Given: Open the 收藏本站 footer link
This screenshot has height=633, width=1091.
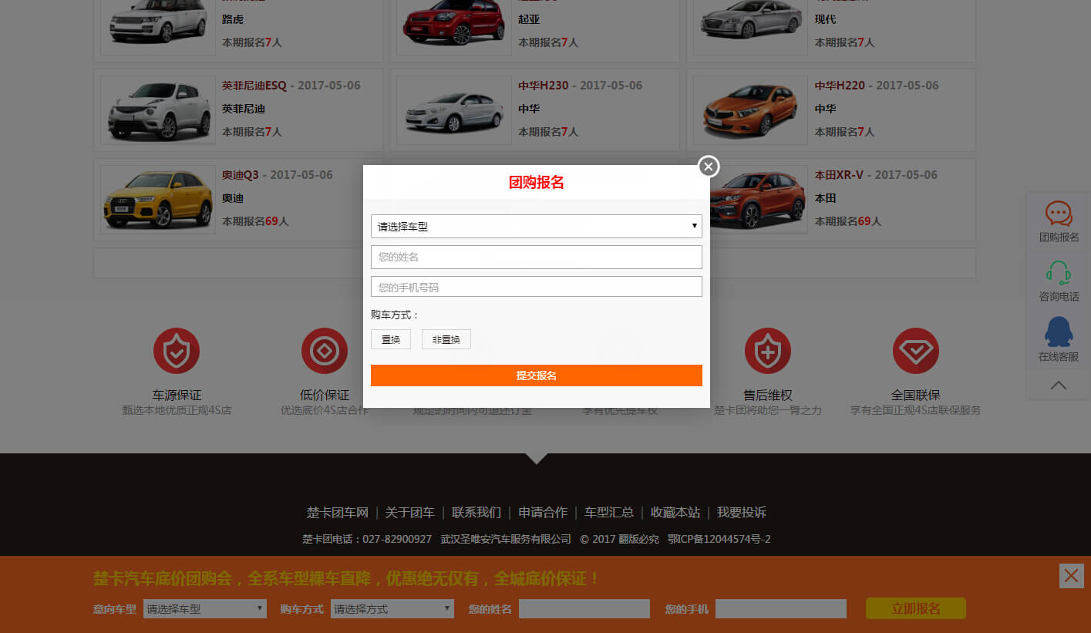Looking at the screenshot, I should [675, 513].
